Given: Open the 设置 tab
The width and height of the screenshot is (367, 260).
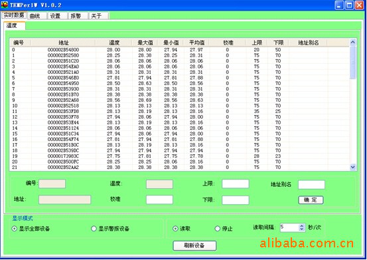Looking at the screenshot, I should tap(58, 16).
